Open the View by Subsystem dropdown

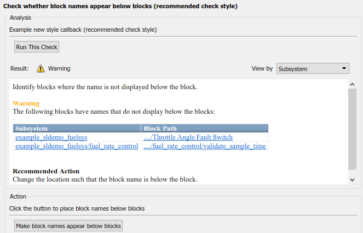[x=313, y=69]
